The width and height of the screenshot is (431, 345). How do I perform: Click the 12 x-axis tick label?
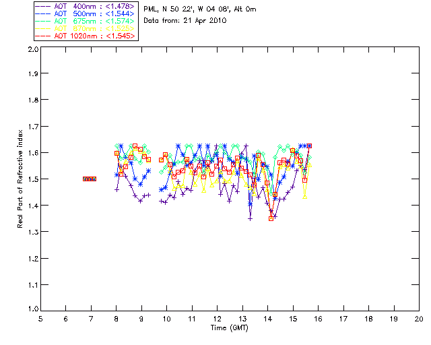click(x=217, y=319)
